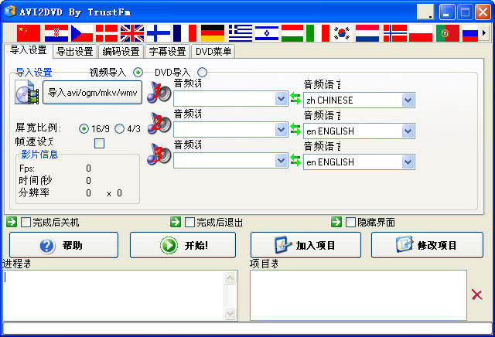Click the tray button beside minimize

pos(425,12)
